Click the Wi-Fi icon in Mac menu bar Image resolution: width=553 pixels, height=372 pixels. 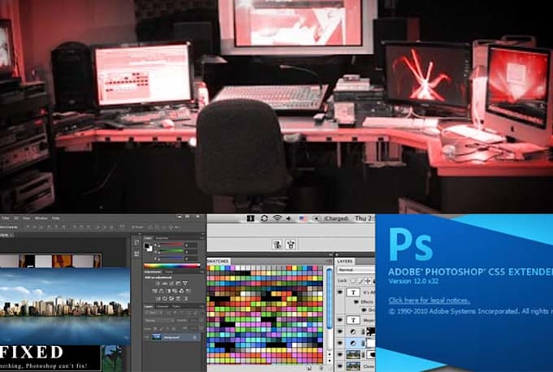coord(277,218)
